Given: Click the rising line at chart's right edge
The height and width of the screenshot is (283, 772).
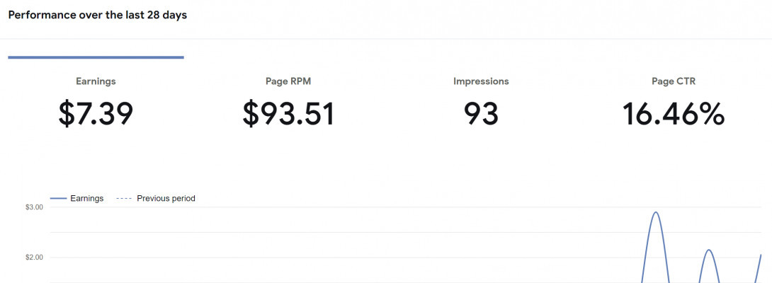Looking at the screenshot, I should pos(759,258).
